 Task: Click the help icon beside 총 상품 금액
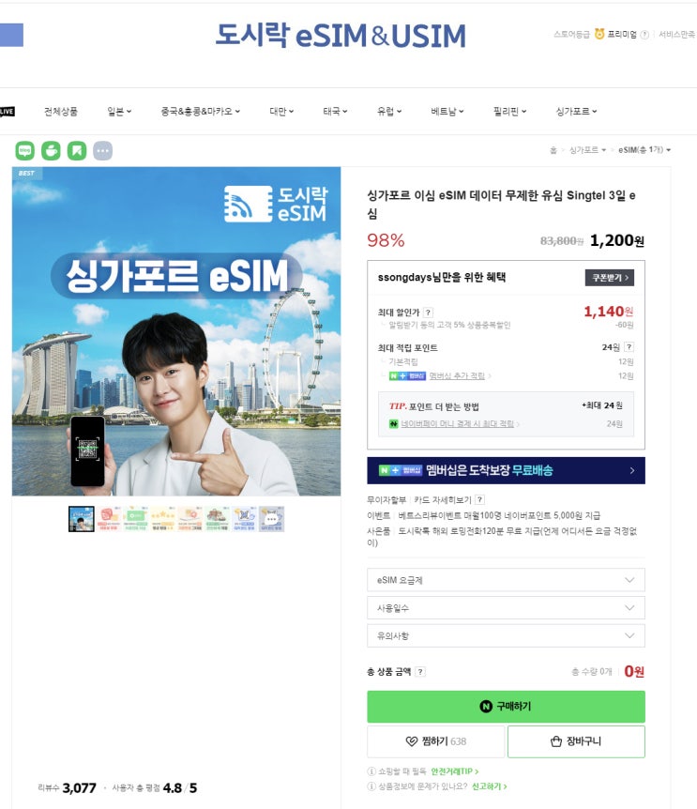[420, 671]
